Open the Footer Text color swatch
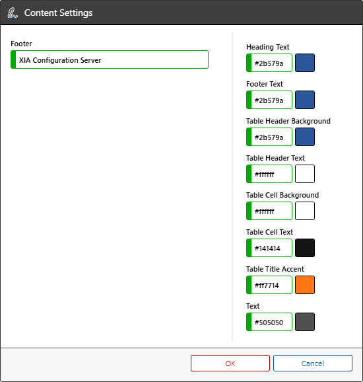The width and height of the screenshot is (363, 382). tap(305, 100)
